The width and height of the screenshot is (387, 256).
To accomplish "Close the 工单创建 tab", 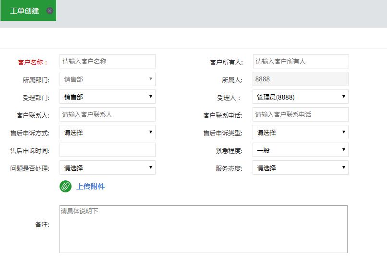I will (49, 11).
